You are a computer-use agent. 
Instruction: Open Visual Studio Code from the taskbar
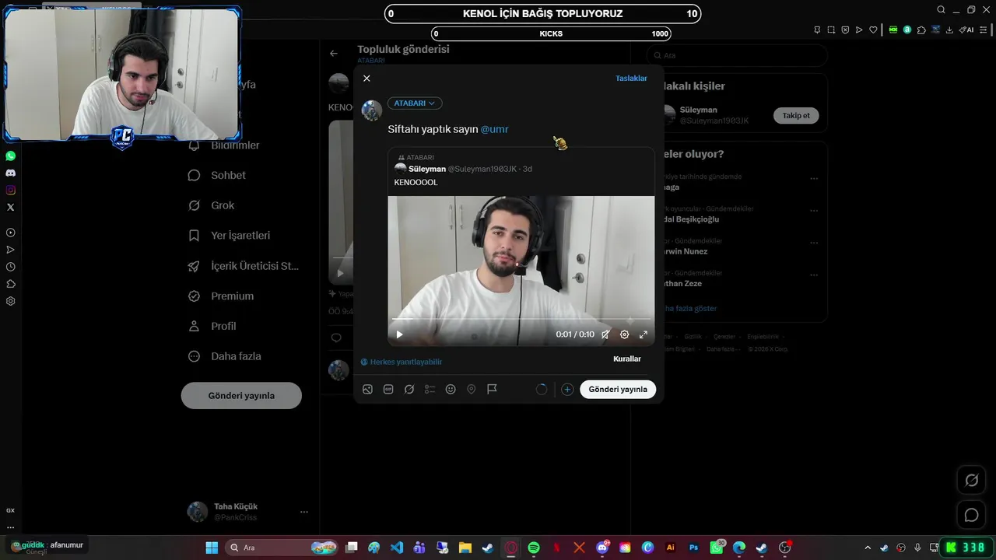(x=397, y=548)
